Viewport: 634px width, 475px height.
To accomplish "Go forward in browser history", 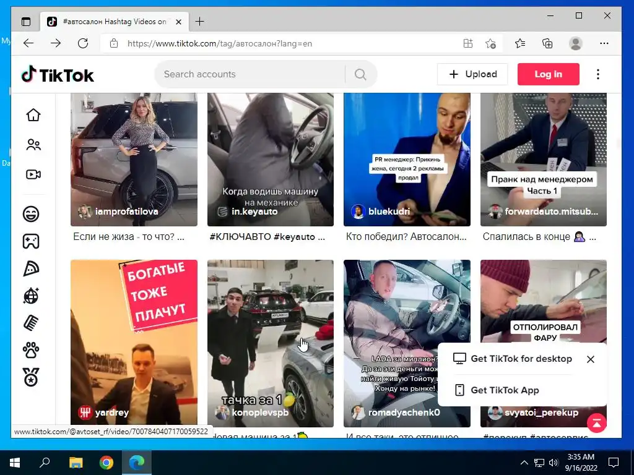I will [x=56, y=43].
